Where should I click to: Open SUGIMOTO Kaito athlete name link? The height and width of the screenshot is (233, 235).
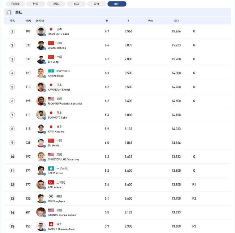pyautogui.click(x=57, y=118)
